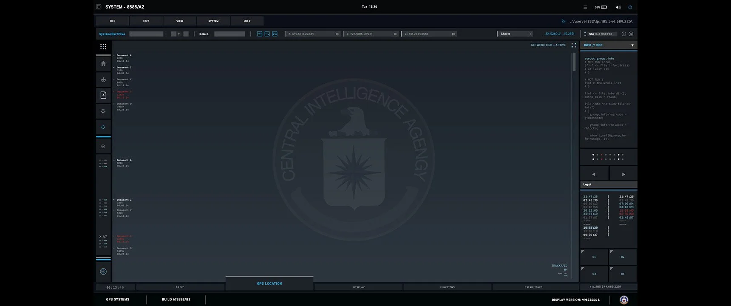731x306 pixels.
Task: Click the previous arrow button
Action: [594, 174]
